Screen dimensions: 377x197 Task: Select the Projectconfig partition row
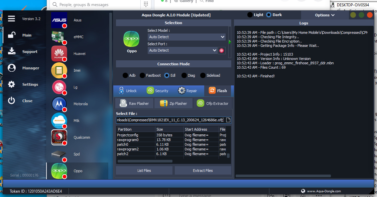click(x=171, y=135)
